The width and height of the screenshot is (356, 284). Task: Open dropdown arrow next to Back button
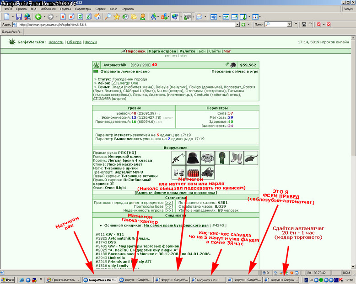pos(44,17)
